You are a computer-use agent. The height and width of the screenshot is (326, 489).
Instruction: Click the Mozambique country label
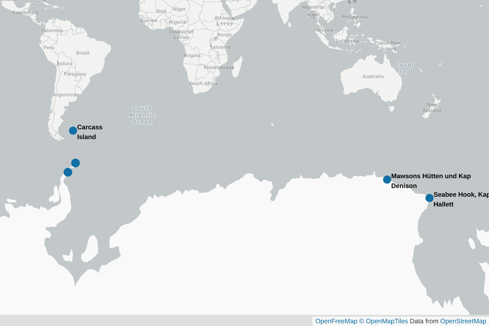[x=219, y=67]
